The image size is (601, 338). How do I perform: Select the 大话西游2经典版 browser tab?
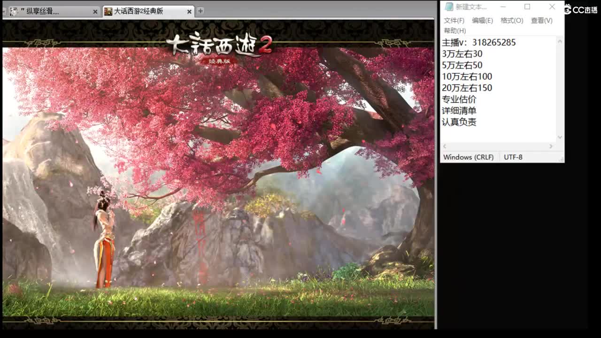[x=148, y=11]
